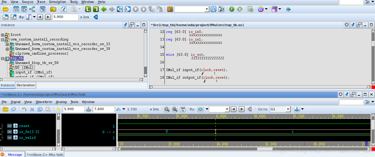This screenshot has width=375, height=157.
Task: Click the add signal table icon
Action: tap(250, 9)
